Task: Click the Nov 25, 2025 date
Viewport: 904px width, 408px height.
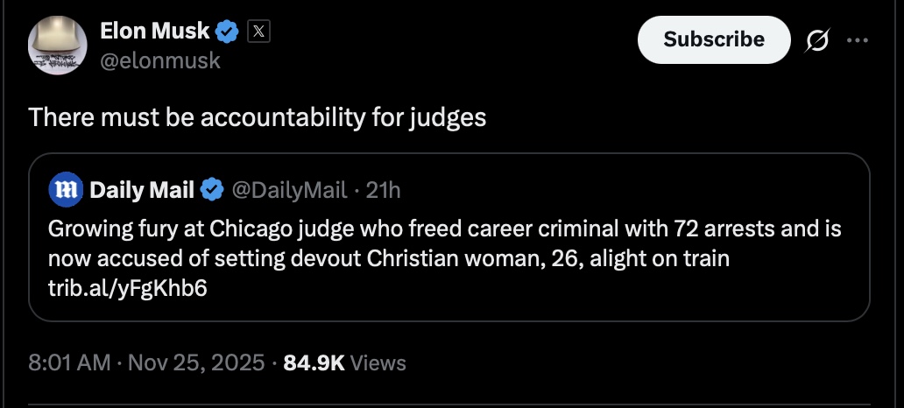Action: (197, 362)
